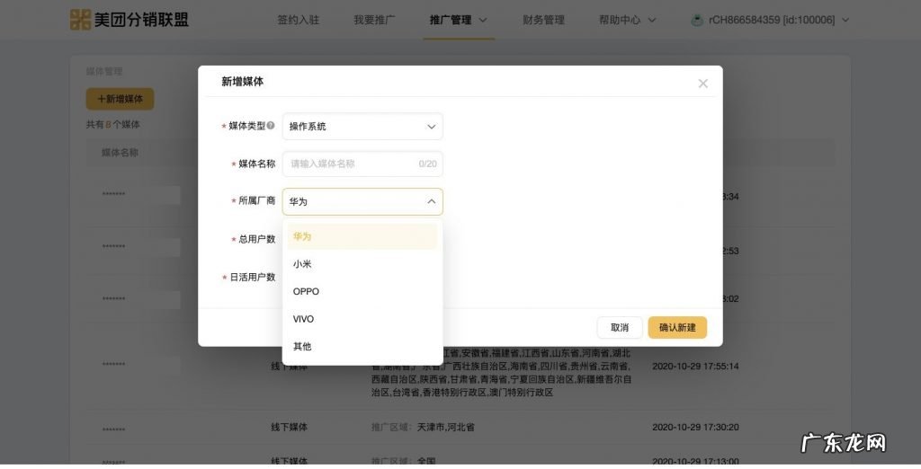The image size is (921, 469).
Task: Pick 其他 from the vendor list
Action: pyautogui.click(x=362, y=346)
